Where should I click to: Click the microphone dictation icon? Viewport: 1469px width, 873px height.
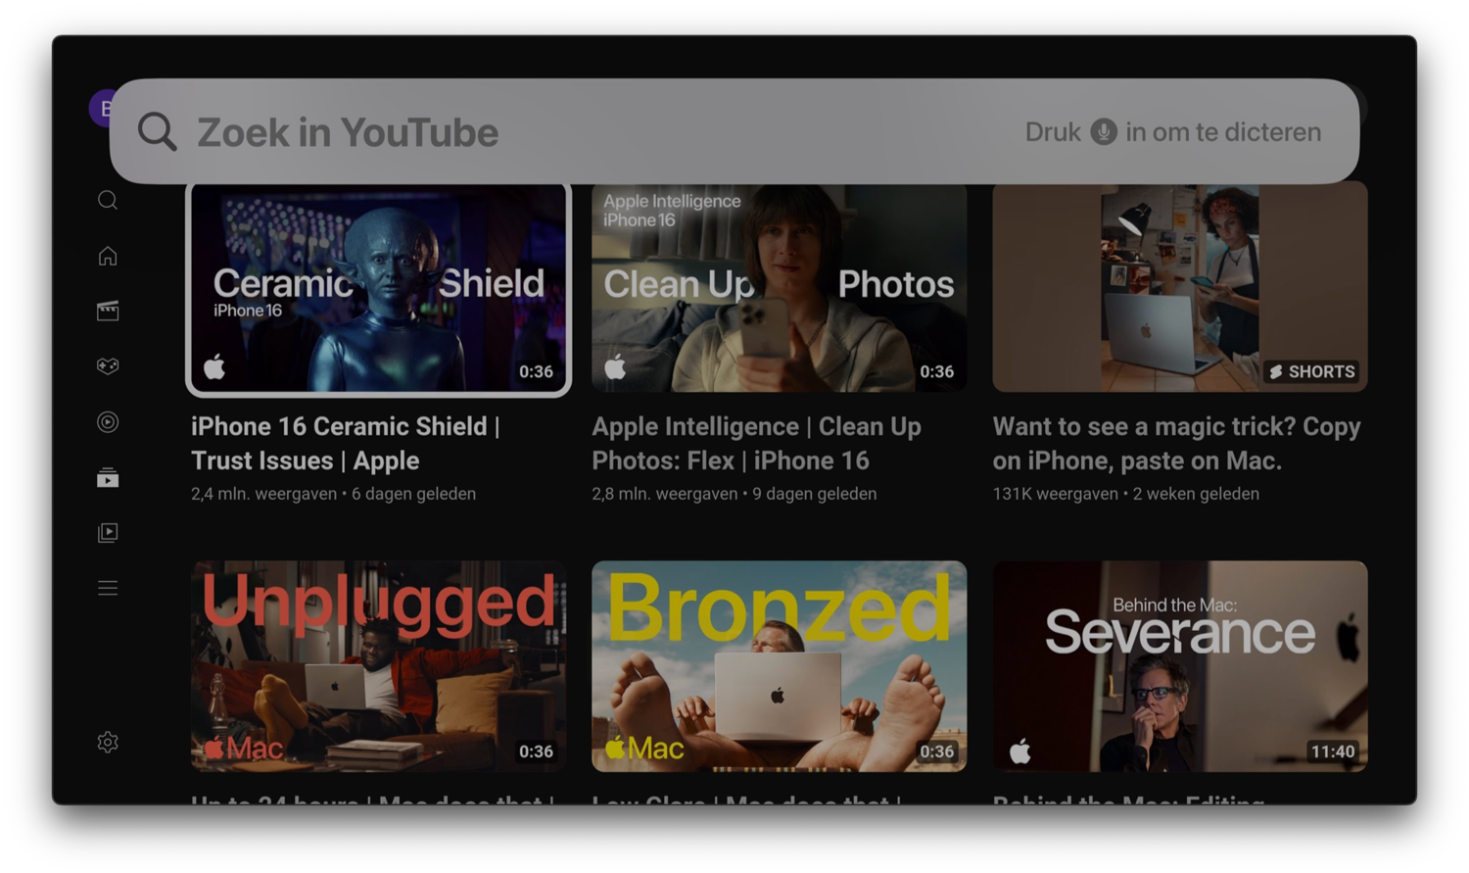click(1104, 131)
